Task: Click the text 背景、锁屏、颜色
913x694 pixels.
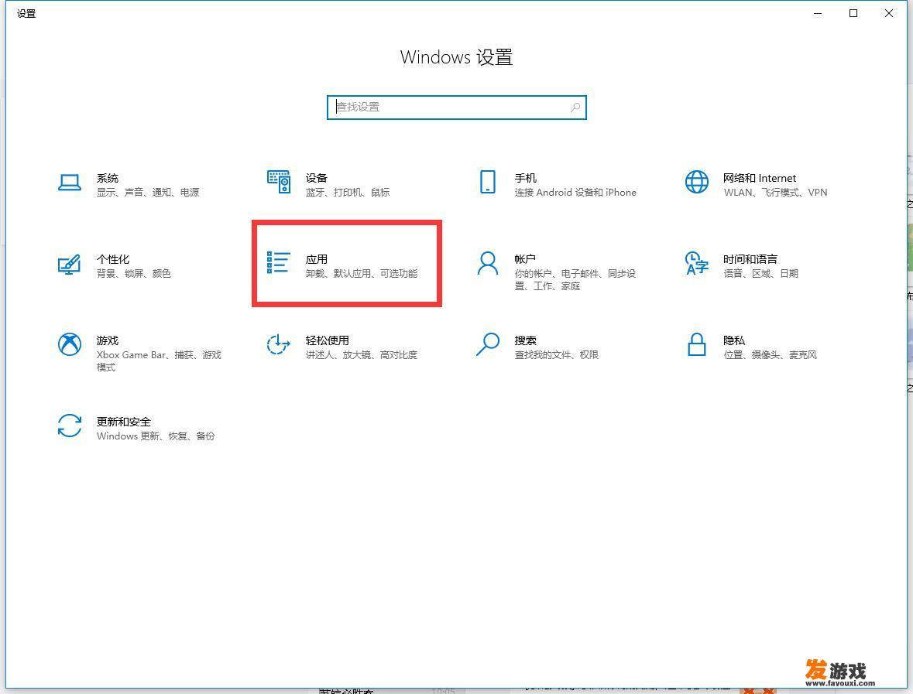Action: click(x=134, y=273)
